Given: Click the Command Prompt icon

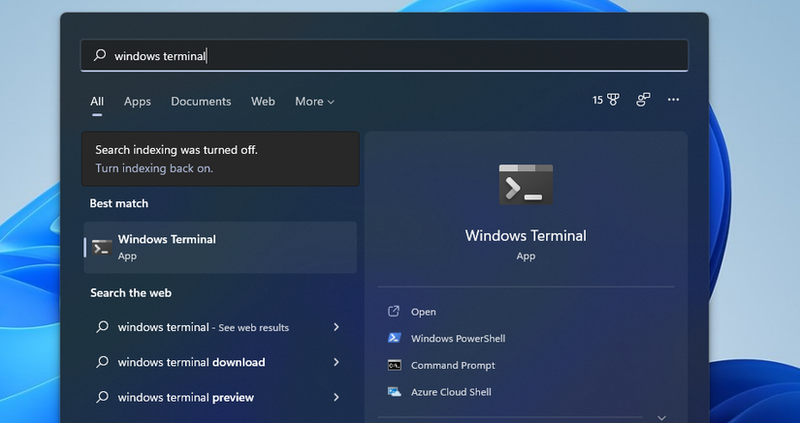Looking at the screenshot, I should pyautogui.click(x=394, y=365).
